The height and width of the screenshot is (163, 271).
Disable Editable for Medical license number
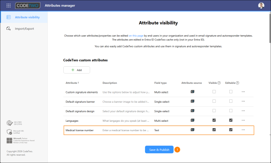click(231, 129)
